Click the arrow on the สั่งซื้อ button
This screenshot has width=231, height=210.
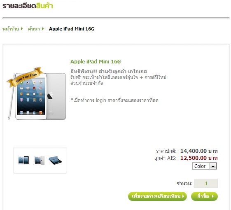tap(213, 196)
